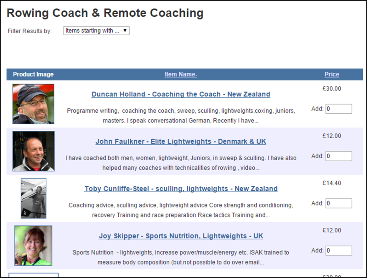Visit Joy Skipper - Sports Nutrition link
The height and width of the screenshot is (278, 367).
(x=181, y=236)
